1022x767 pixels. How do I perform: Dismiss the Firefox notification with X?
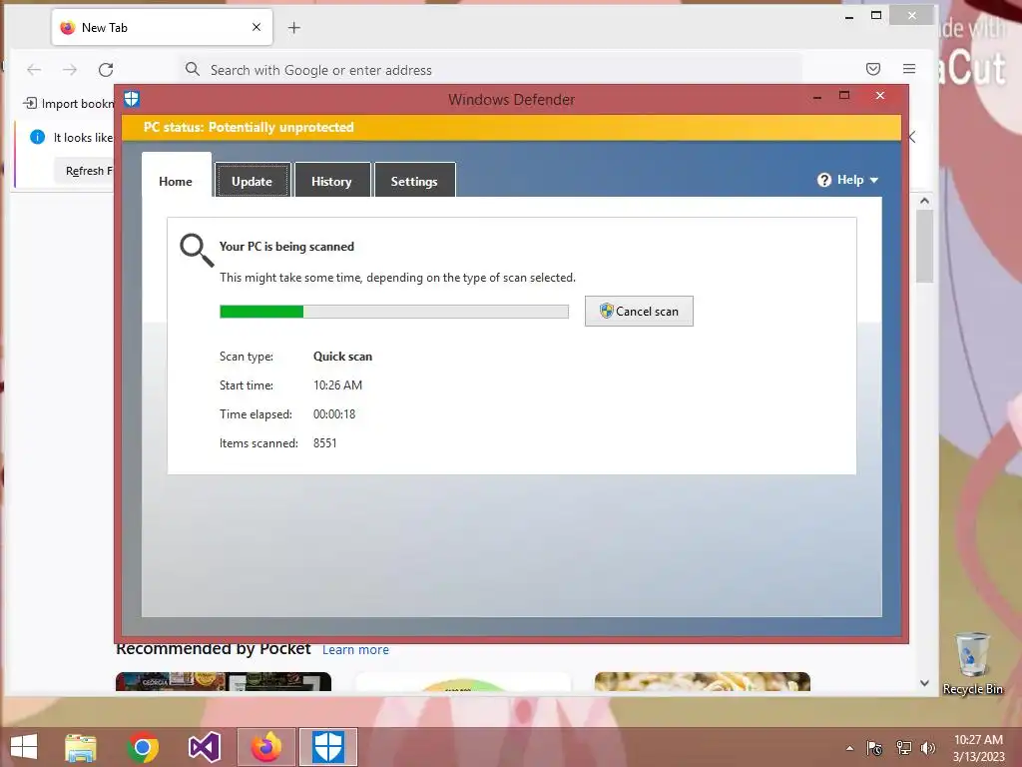click(912, 137)
